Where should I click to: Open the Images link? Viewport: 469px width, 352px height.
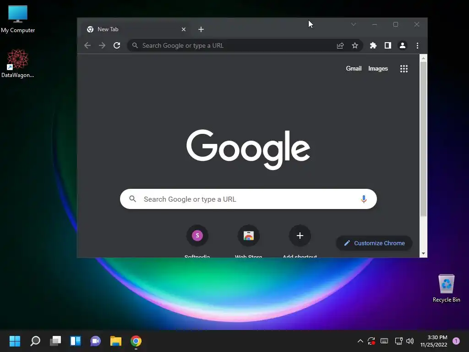(x=378, y=69)
